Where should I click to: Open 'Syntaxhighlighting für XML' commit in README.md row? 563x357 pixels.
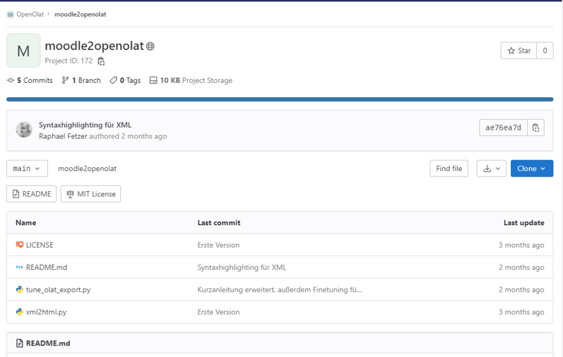coord(242,267)
